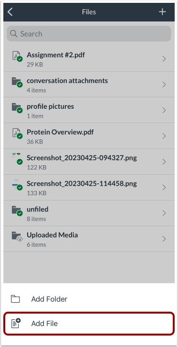The width and height of the screenshot is (178, 347).
Task: Choose Add Folder from the menu
Action: coord(89,299)
